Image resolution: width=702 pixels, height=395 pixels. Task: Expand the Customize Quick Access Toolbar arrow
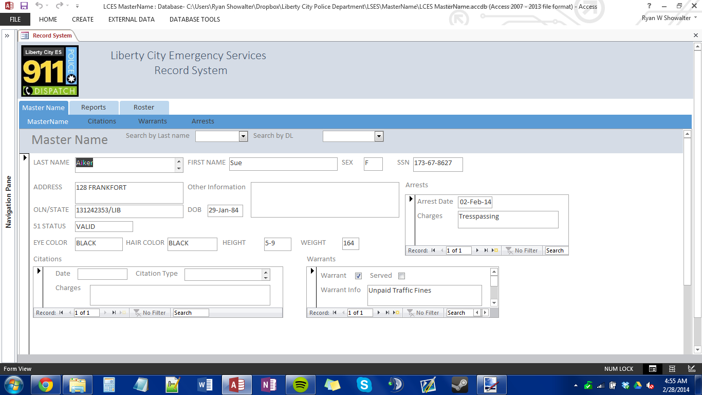click(x=77, y=6)
